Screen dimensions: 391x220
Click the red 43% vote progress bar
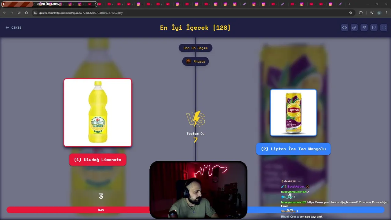[x=78, y=210]
